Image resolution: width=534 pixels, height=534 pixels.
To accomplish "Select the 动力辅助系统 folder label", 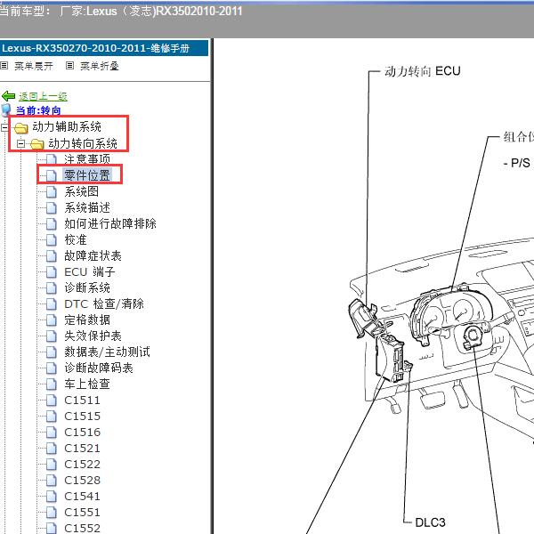I will (x=67, y=126).
